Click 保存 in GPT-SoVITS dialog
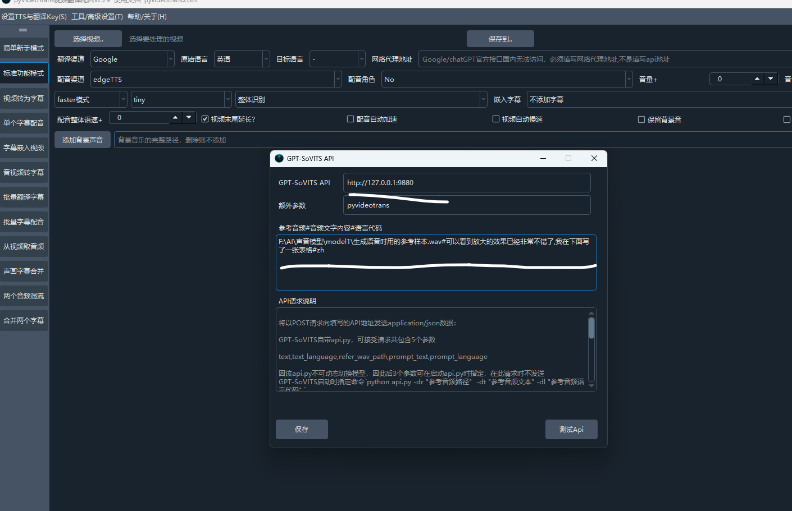This screenshot has height=511, width=792. point(302,429)
